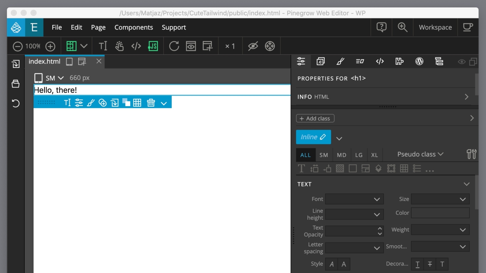Viewport: 486px width, 273px height.
Task: Toggle the hidden elements eye-slash icon
Action: tap(253, 46)
